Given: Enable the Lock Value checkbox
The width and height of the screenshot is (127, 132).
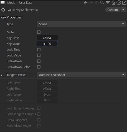Looking at the screenshot, I should click(39, 55).
